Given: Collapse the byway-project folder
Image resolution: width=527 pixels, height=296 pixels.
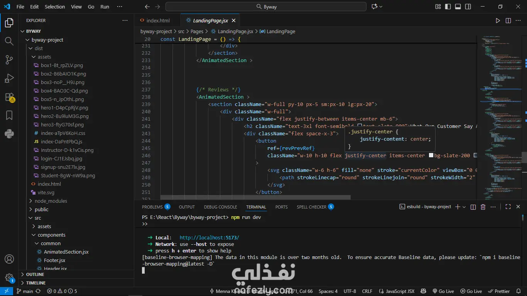Looking at the screenshot, I should pyautogui.click(x=27, y=40).
